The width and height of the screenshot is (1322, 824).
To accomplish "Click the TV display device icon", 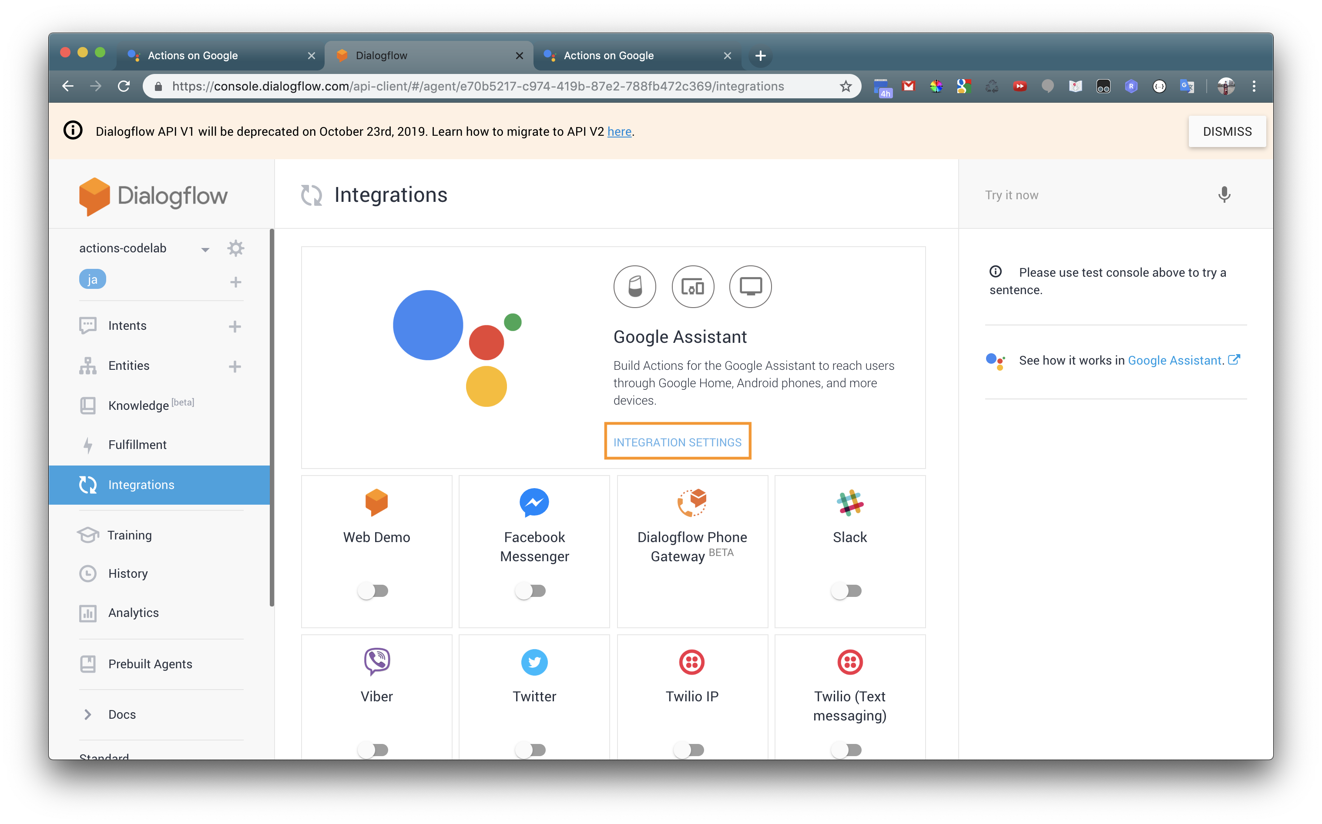I will (x=750, y=287).
